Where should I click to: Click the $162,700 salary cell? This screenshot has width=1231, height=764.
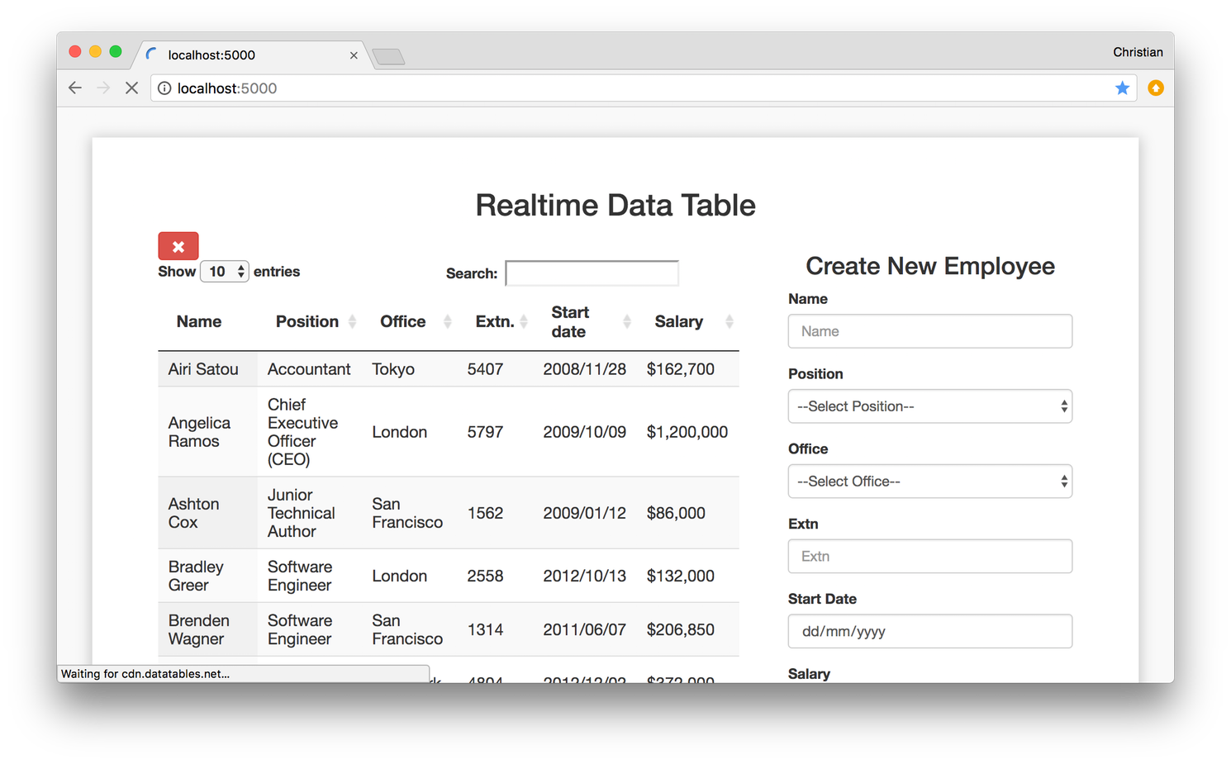coord(687,369)
